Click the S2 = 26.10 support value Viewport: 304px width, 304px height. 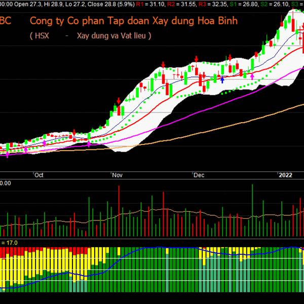point(275,4)
